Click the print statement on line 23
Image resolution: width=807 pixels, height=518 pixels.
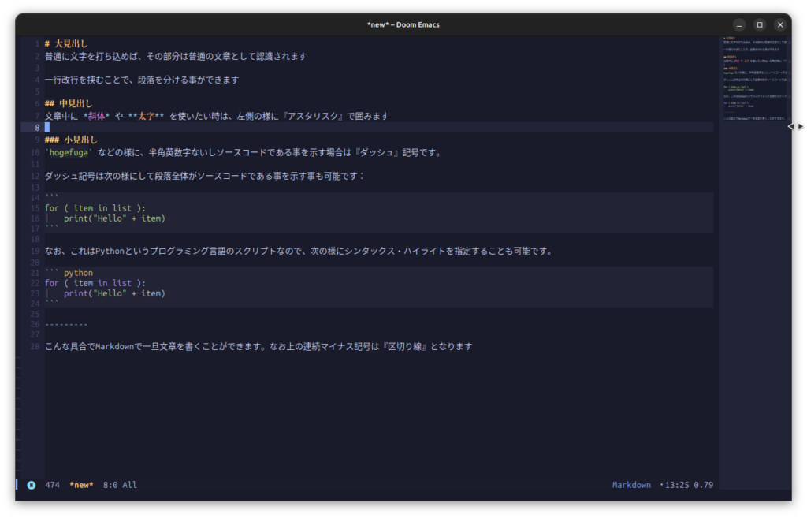tap(114, 293)
